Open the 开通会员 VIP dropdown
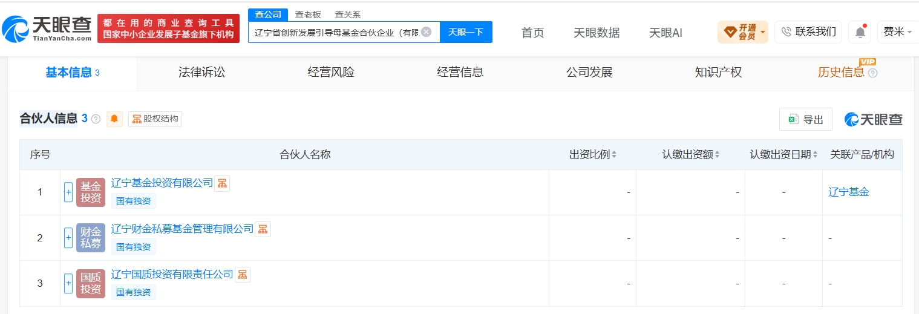The height and width of the screenshot is (314, 919). point(743,32)
